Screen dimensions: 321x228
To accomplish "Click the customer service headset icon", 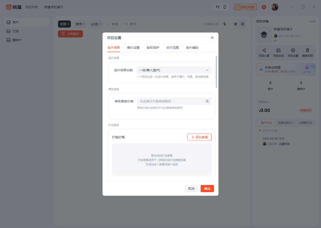I will click(x=217, y=7).
